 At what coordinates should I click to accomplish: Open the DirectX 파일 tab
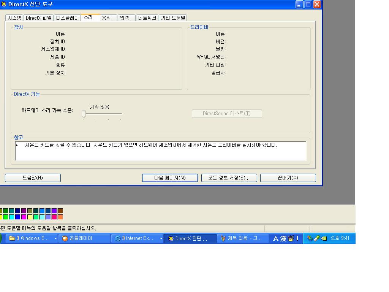[x=38, y=18]
